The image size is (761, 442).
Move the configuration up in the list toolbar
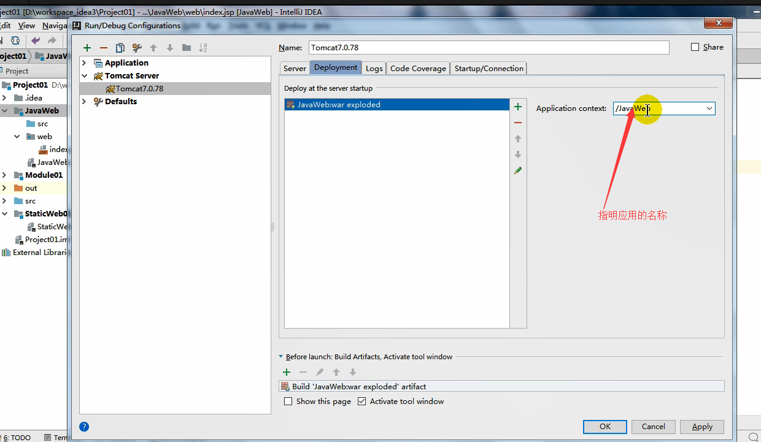click(x=153, y=48)
